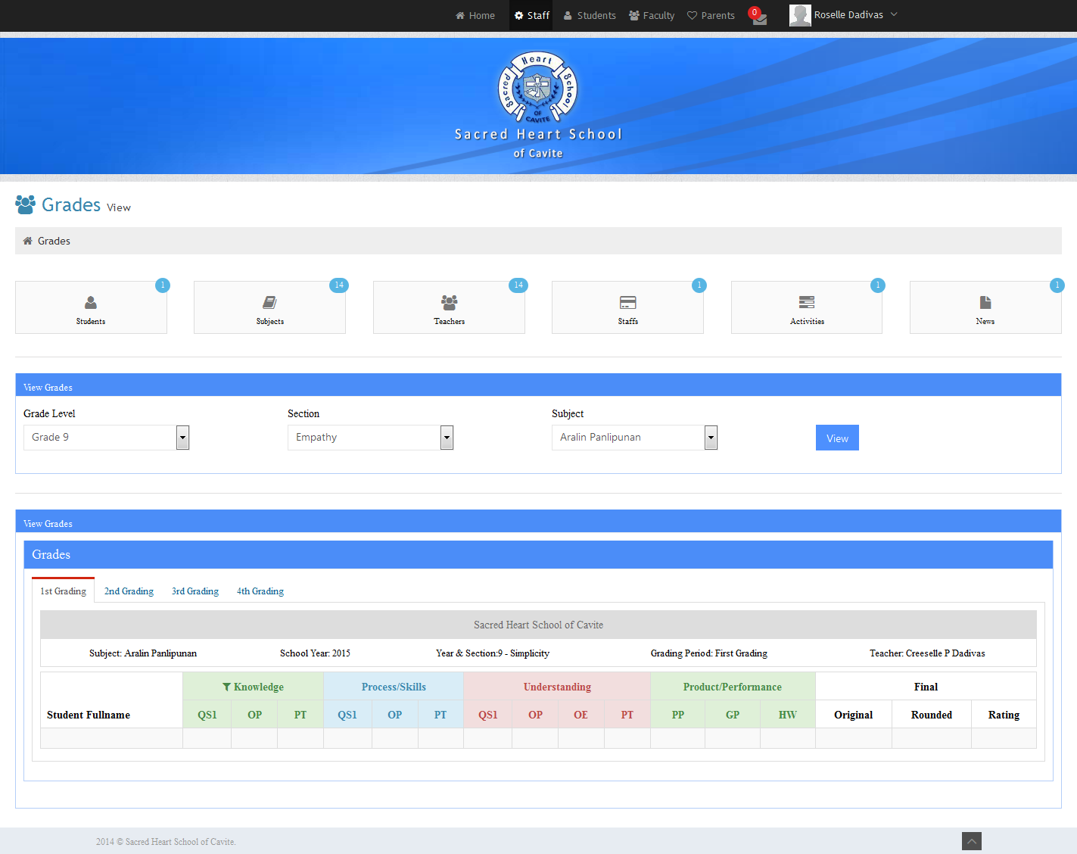Viewport: 1077px width, 854px height.
Task: Switch to the 4th Grading tab
Action: pyautogui.click(x=260, y=591)
